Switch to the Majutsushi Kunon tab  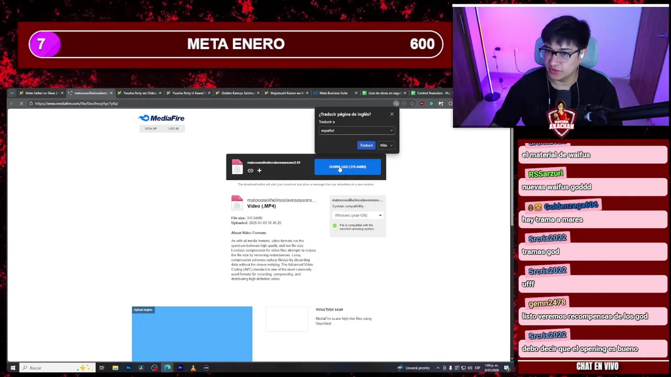(x=286, y=93)
